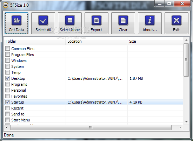Screen dimensions: 193x141
Task: Tick the Temp folder checkbox
Action: click(x=7, y=72)
